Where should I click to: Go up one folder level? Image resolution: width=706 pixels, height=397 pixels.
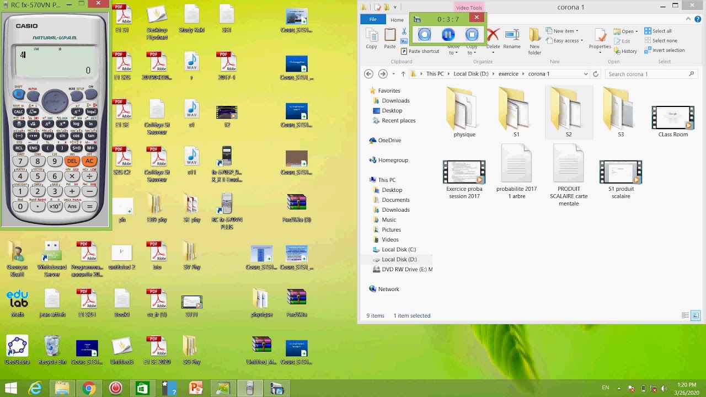point(403,74)
